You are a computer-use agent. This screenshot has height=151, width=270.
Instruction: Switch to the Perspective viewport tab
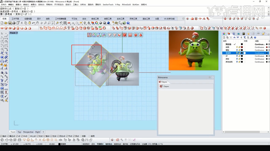click(x=28, y=132)
